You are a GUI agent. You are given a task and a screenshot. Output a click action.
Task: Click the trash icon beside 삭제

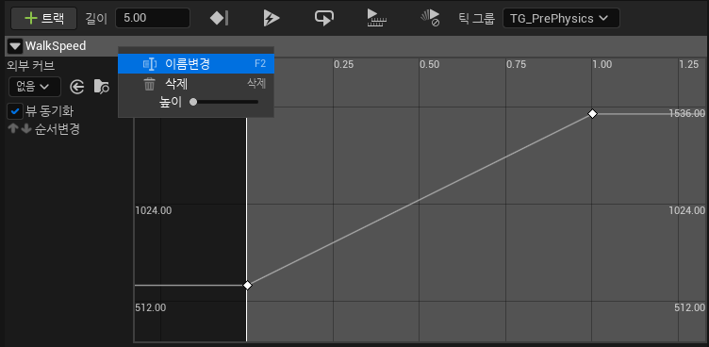pyautogui.click(x=149, y=84)
